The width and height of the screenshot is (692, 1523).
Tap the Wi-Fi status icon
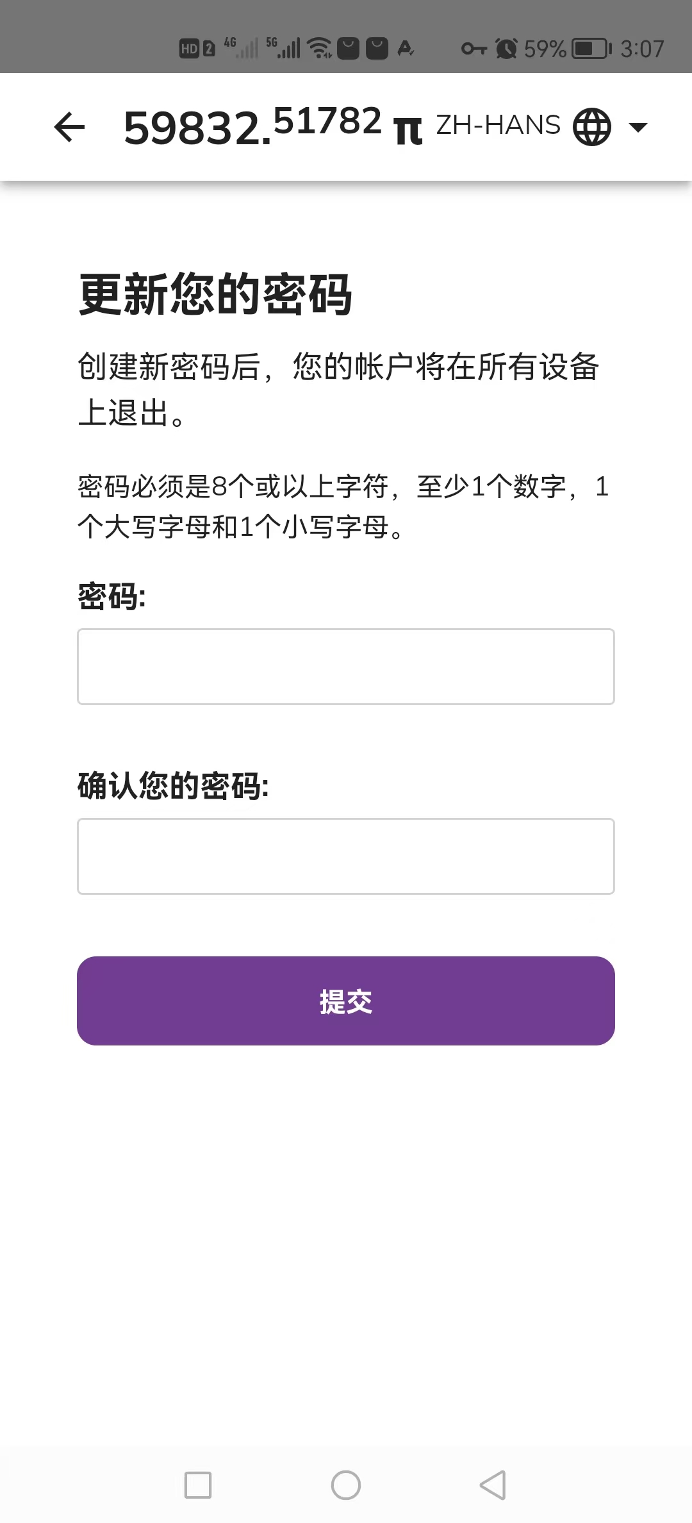tap(319, 48)
